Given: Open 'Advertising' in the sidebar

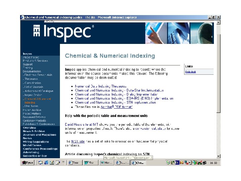Looking at the screenshot, I should click(x=31, y=153).
